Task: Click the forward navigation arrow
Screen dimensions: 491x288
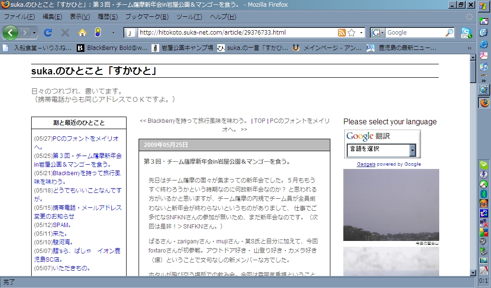Action: 25,33
